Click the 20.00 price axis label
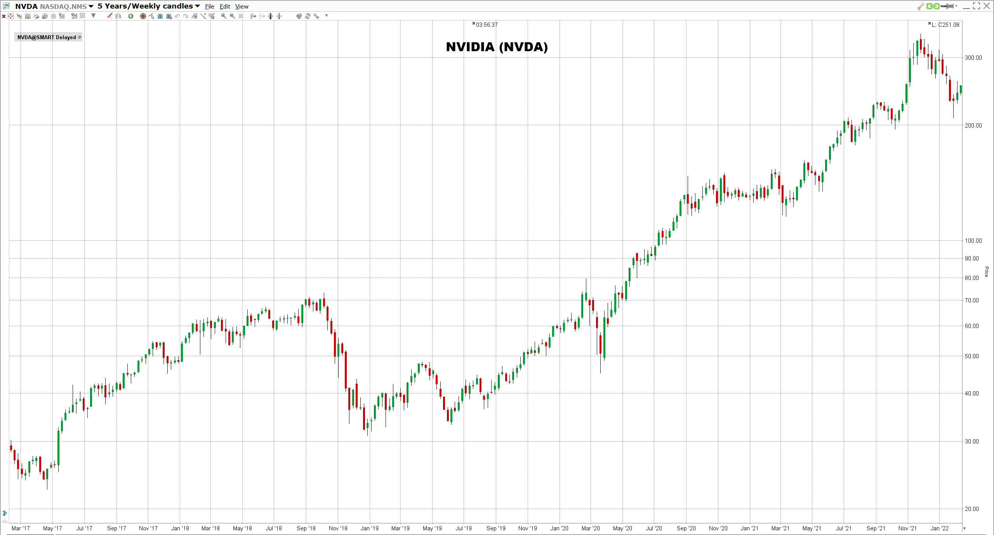The image size is (994, 535). [x=972, y=509]
